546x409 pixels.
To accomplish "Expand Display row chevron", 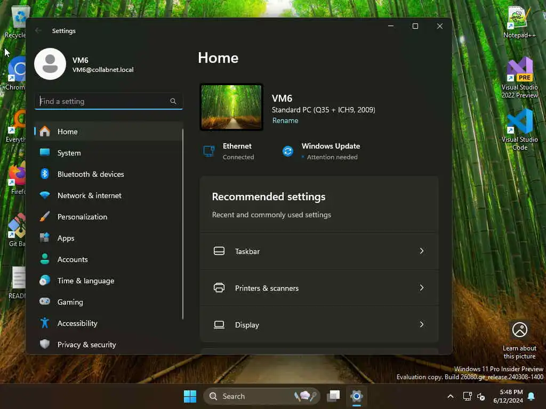I will click(x=422, y=324).
